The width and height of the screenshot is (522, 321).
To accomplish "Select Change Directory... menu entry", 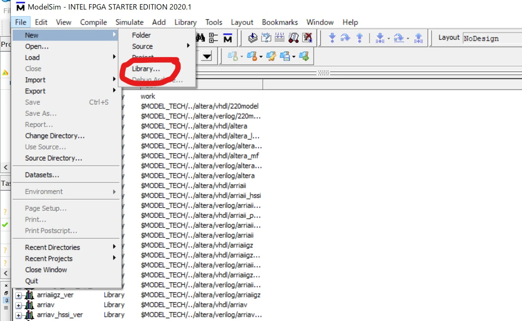I will pos(55,136).
